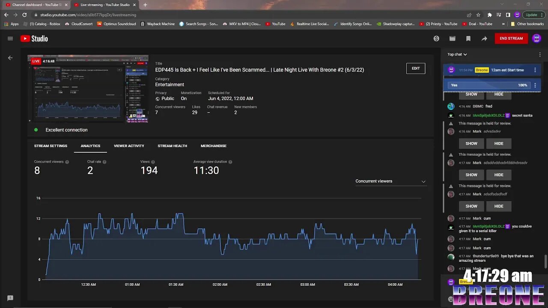Click the stream title text
The width and height of the screenshot is (548, 308).
click(259, 70)
